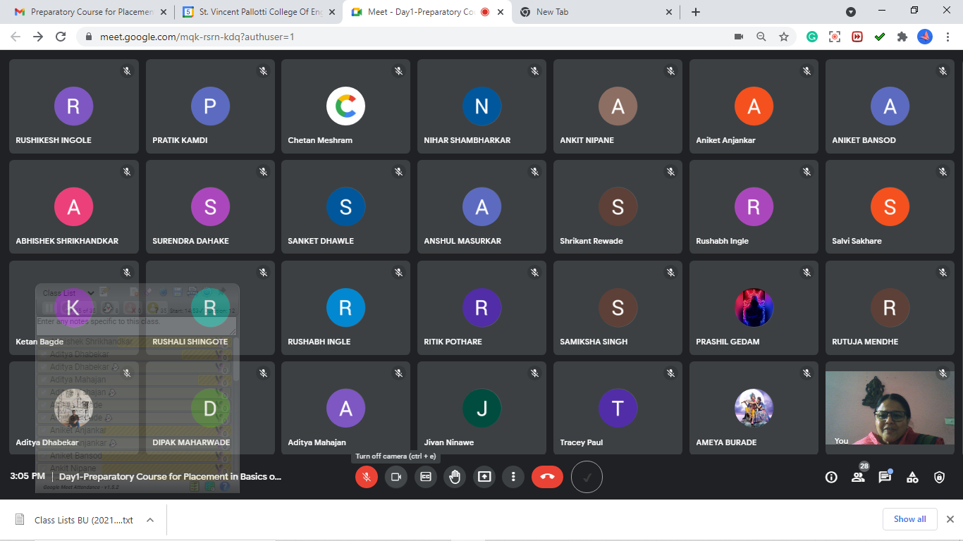The height and width of the screenshot is (541, 963).
Task: Toggle checkbox beside Aniket Bansod in class list
Action: pos(44,456)
